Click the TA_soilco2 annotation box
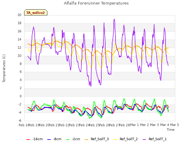193x145 pixels. point(36,12)
